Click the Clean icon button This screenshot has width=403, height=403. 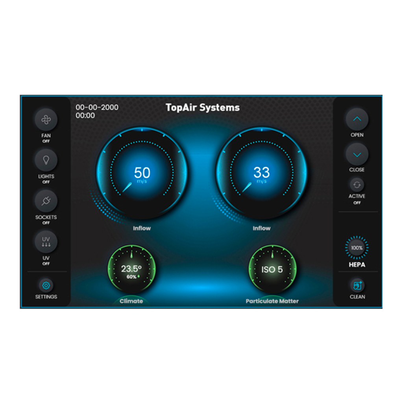tap(357, 285)
